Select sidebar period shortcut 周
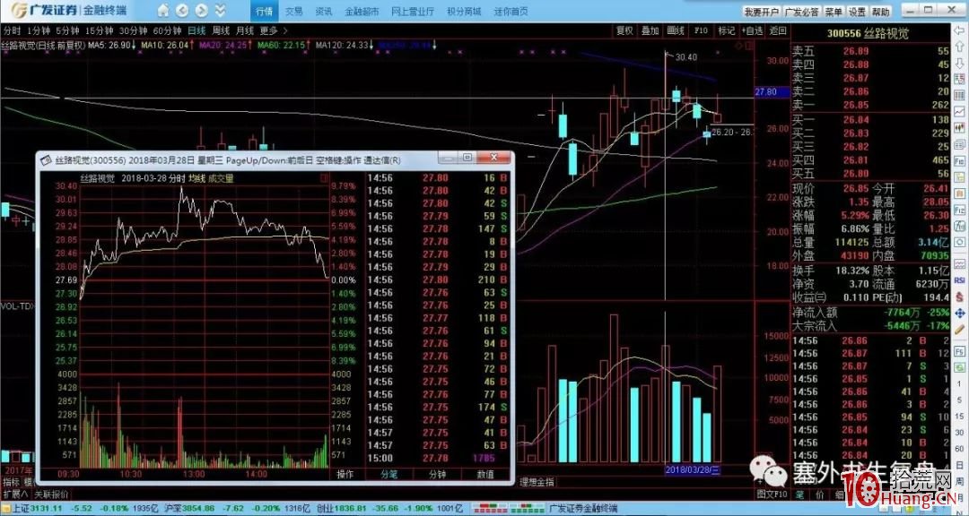 pos(960,480)
